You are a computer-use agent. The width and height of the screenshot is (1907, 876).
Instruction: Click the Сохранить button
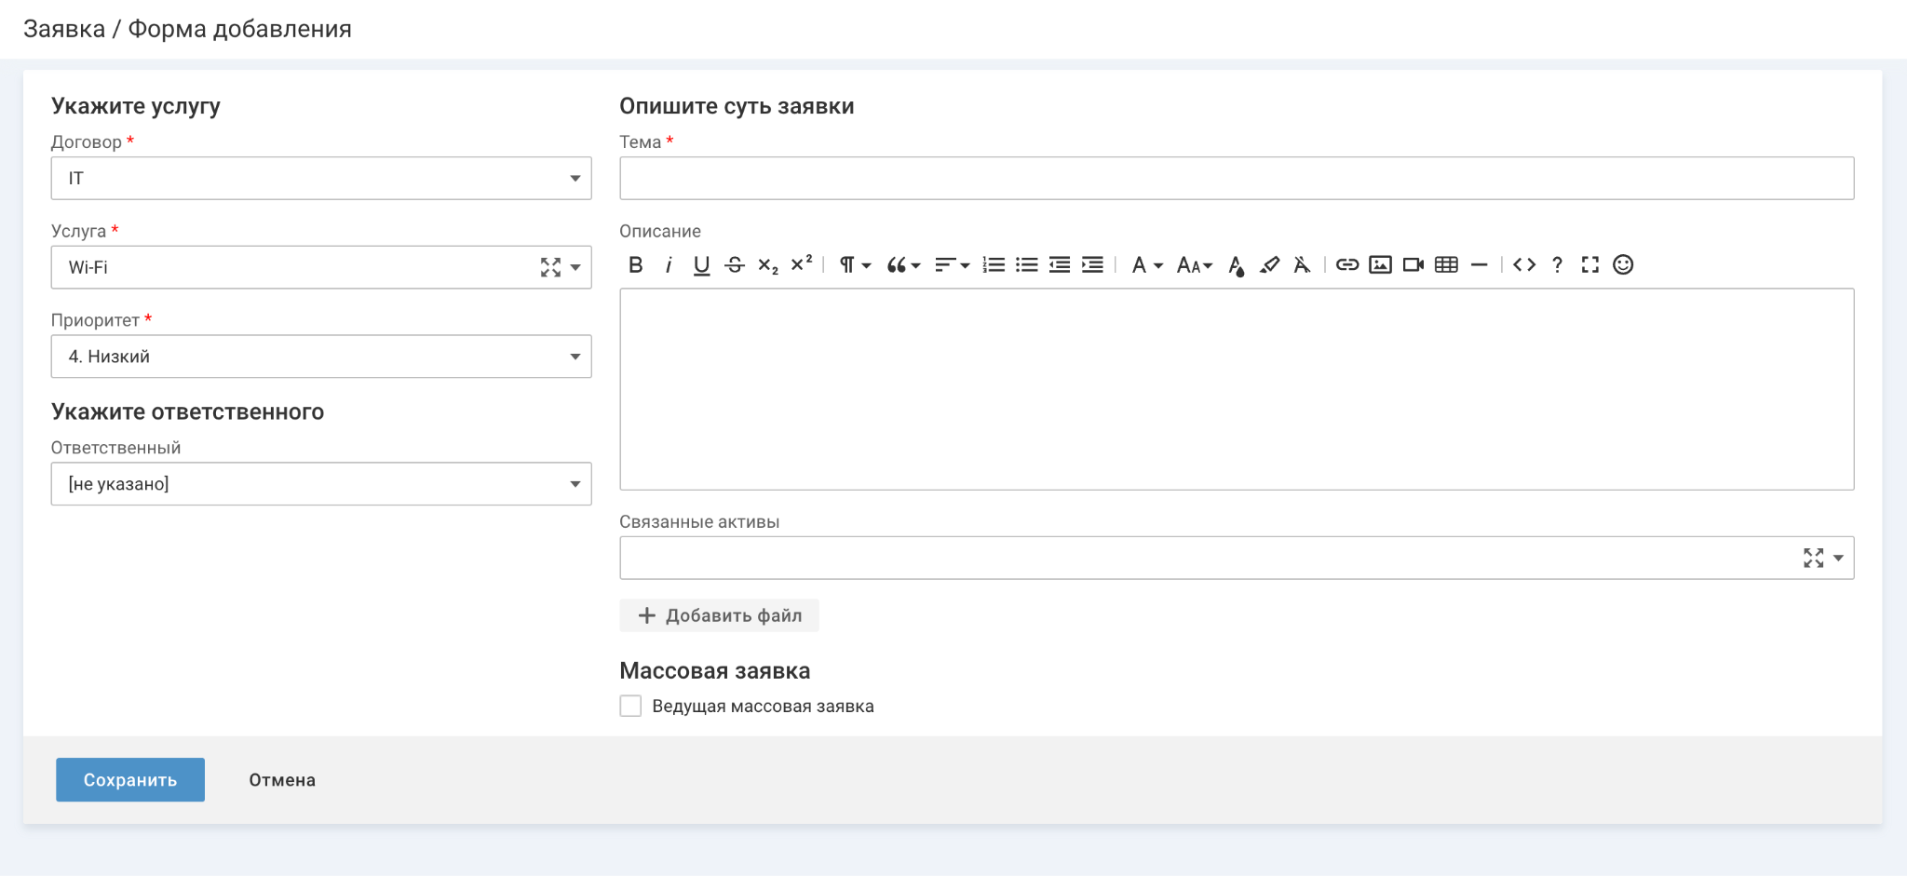(x=130, y=780)
